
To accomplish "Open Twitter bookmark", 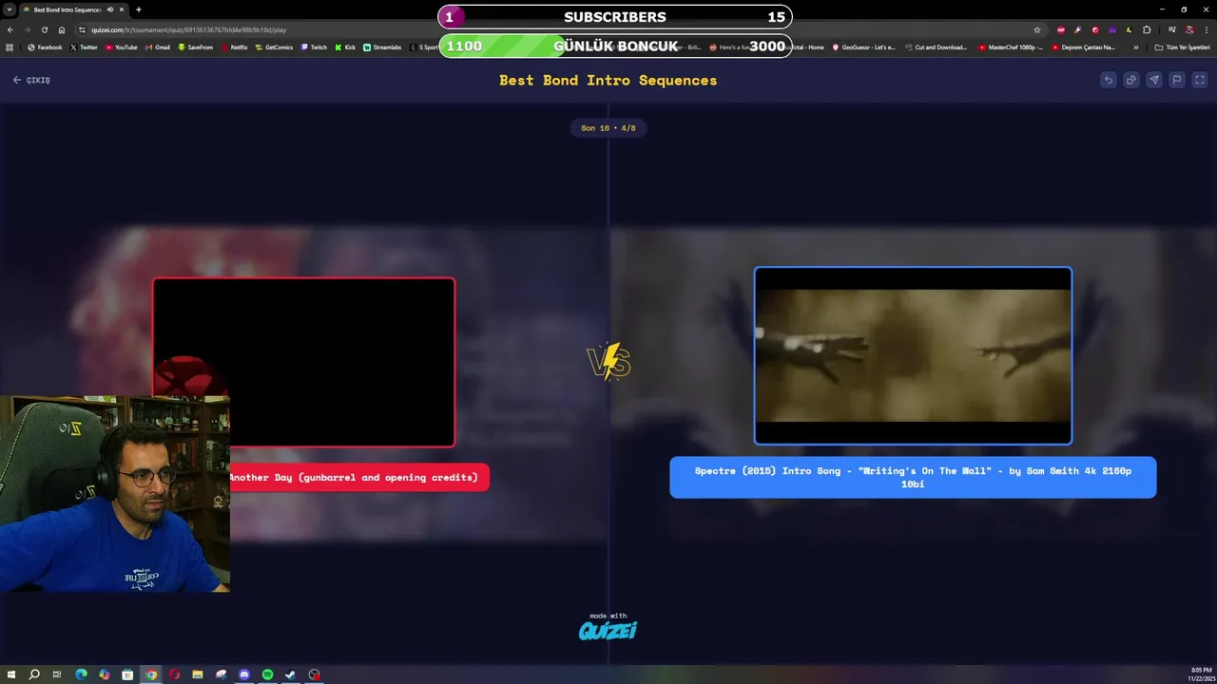I will point(84,47).
